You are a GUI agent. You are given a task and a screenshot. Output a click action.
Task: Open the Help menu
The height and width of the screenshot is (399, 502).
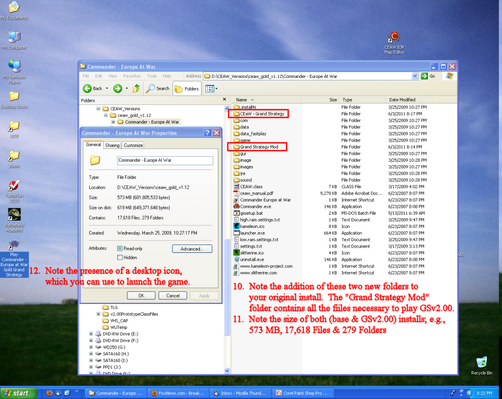pyautogui.click(x=167, y=76)
